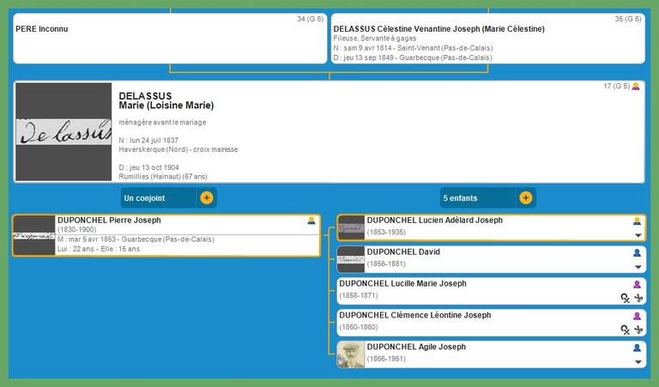Click the person icon on Marie DELASSUS card

(x=636, y=87)
